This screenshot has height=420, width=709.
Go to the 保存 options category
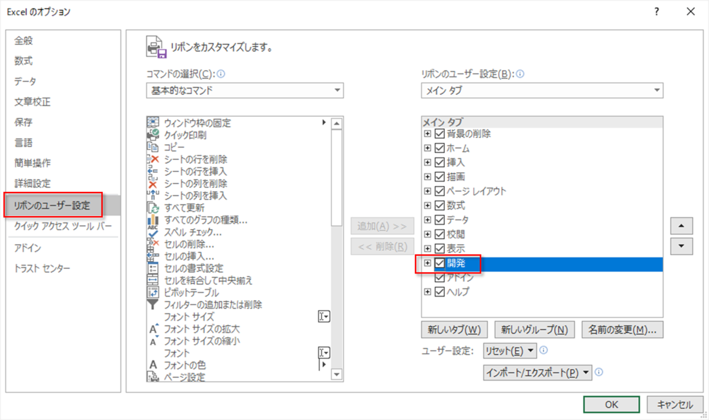(x=24, y=122)
